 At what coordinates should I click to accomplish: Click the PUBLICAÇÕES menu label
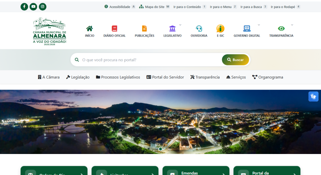click(x=144, y=36)
